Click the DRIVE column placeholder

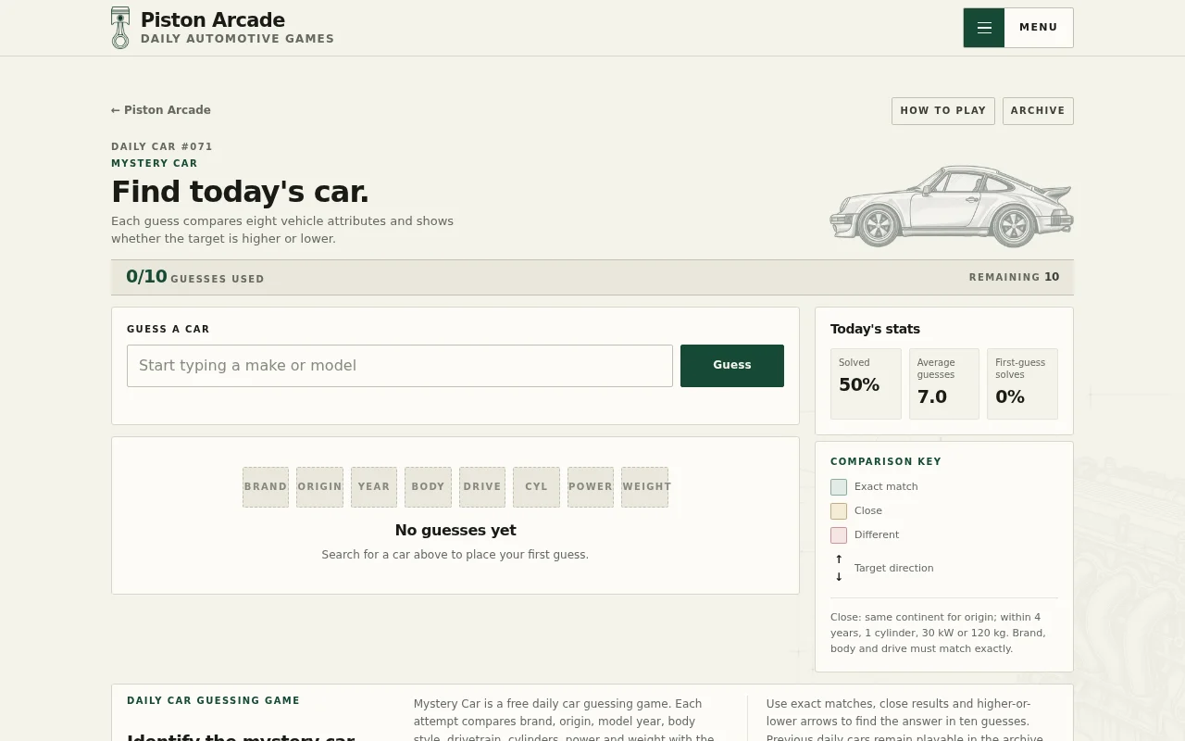pos(482,487)
